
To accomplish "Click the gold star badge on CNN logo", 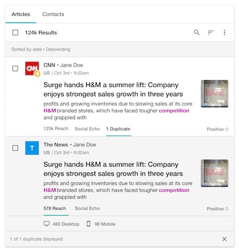I will pyautogui.click(x=37, y=74).
